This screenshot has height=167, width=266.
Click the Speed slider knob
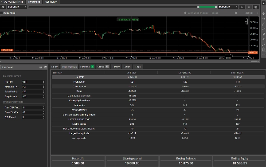(x=236, y=13)
